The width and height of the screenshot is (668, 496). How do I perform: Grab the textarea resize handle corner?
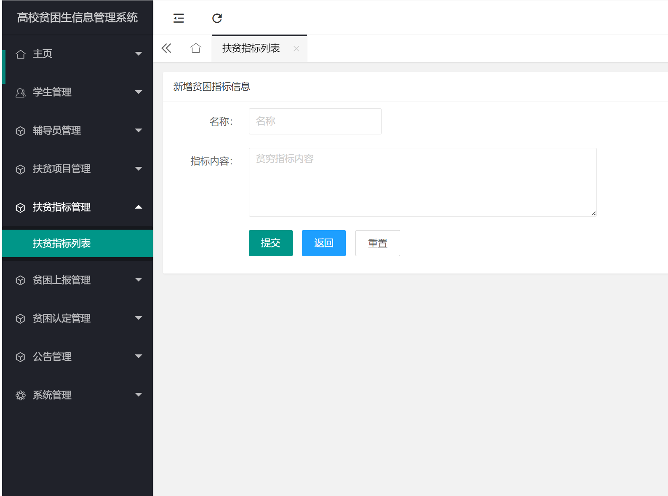593,213
